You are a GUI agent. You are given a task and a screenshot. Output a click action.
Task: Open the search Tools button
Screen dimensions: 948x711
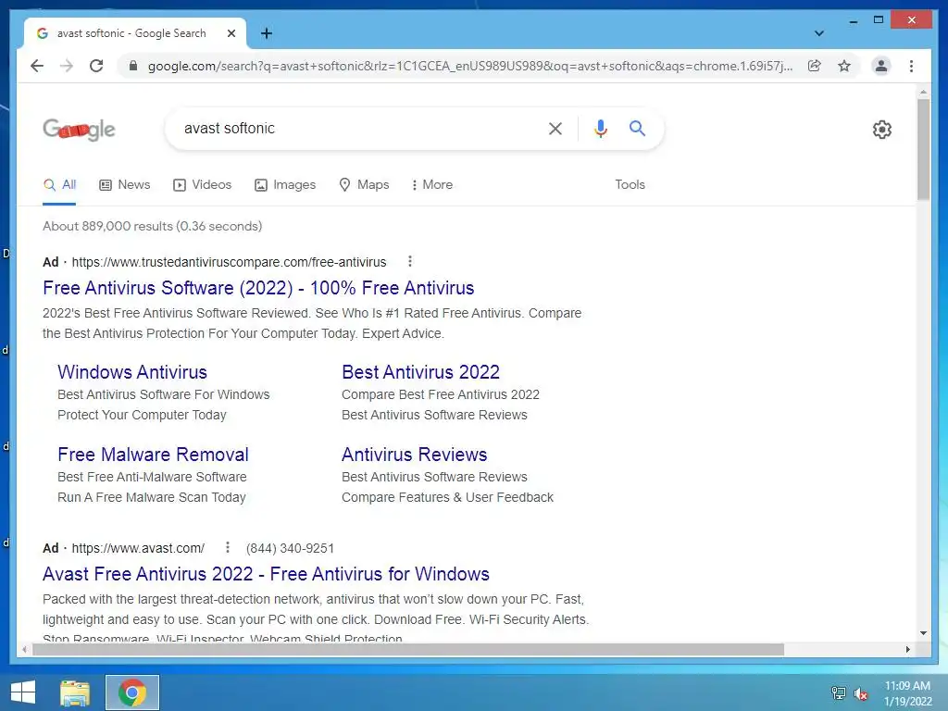pos(630,185)
